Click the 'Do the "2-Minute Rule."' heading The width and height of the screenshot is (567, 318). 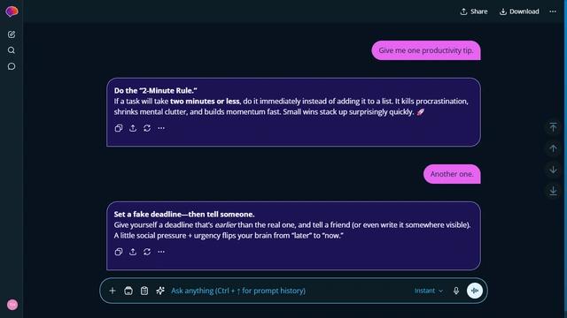click(156, 90)
